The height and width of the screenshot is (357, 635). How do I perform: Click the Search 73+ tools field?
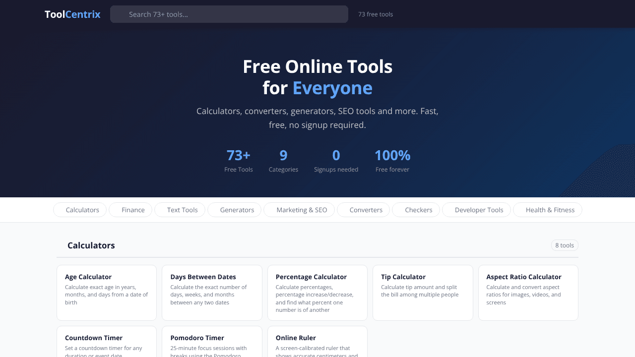(229, 14)
